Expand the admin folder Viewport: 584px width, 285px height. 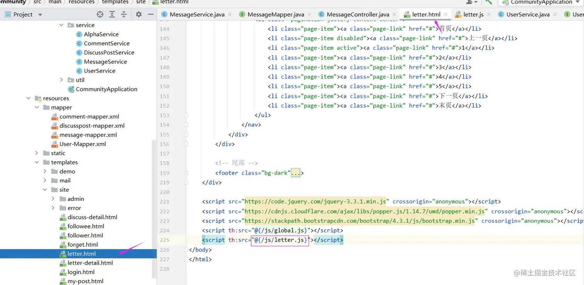click(53, 199)
